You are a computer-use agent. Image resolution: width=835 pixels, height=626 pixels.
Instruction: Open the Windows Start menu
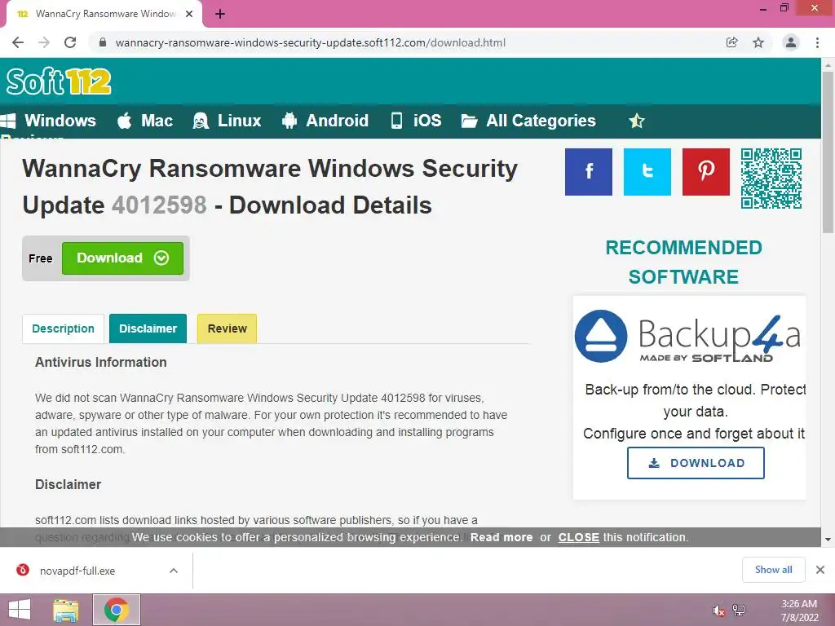(20, 610)
